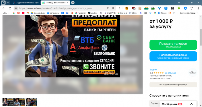Viewport: 202px width, 107px height.
Task: Reload the page with the refresh icon
Action: click(x=10, y=8)
